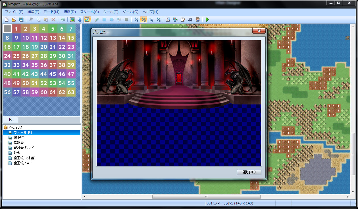Click the horizontal scrollbar right arrow
The image size is (358, 209).
coord(348,197)
